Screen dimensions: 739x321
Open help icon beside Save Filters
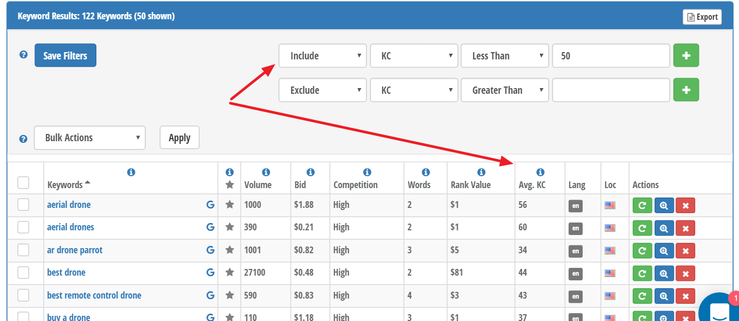[x=23, y=55]
